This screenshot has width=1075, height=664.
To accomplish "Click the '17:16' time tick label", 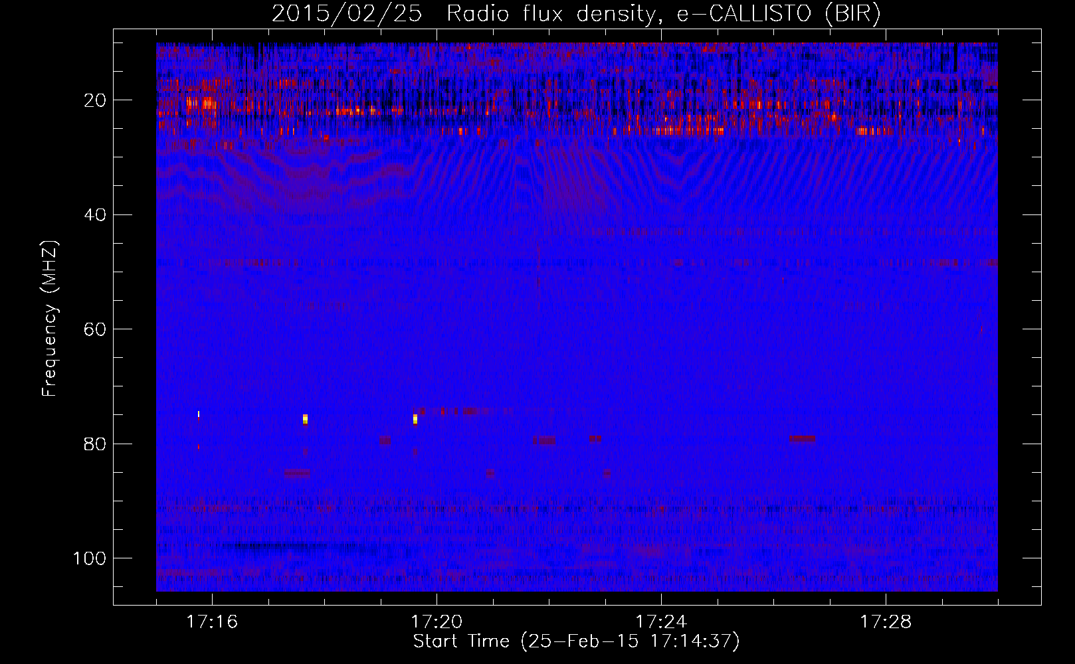I will pos(212,622).
